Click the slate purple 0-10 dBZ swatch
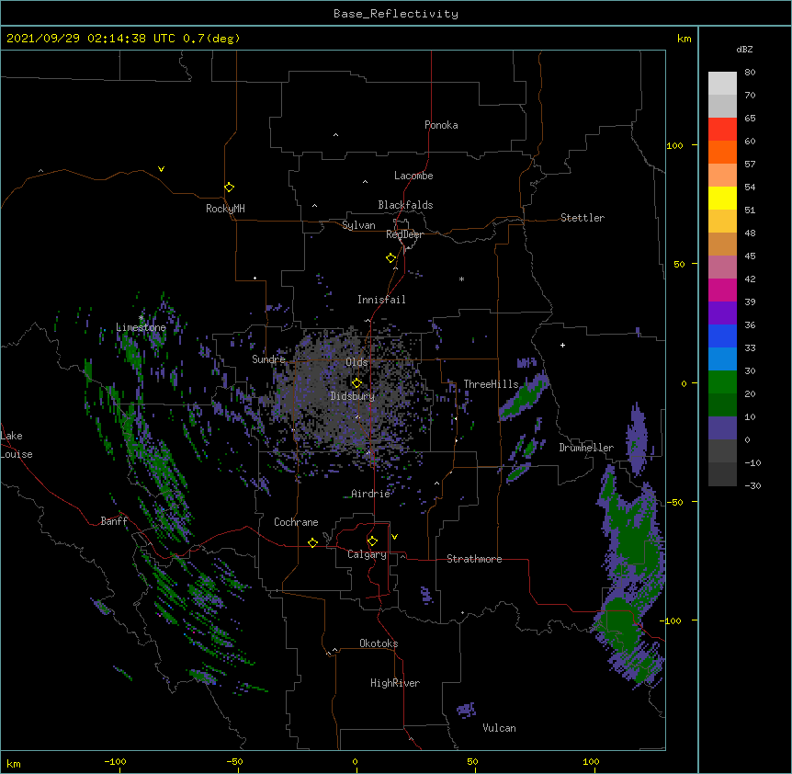 coord(722,428)
